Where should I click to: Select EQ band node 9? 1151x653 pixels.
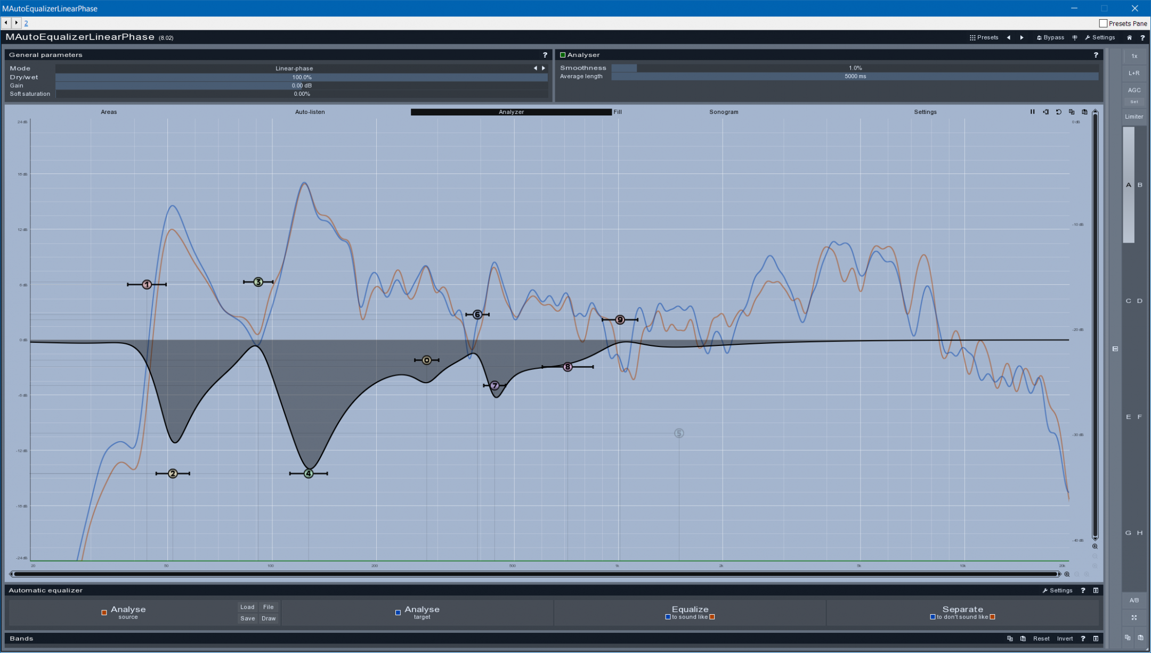(x=620, y=320)
